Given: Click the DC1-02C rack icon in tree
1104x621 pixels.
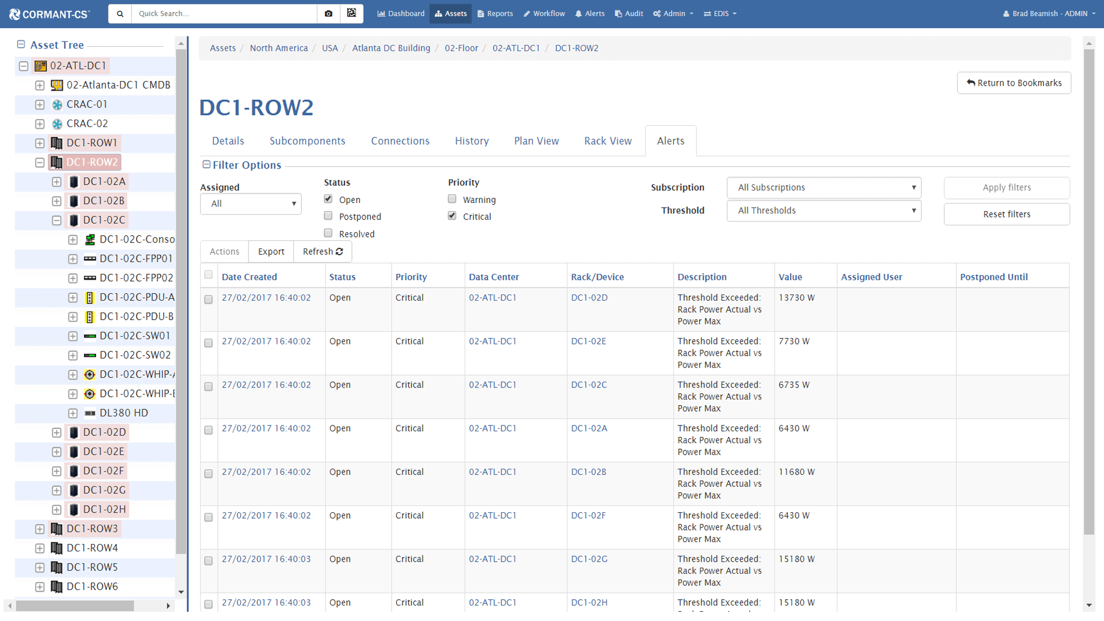Looking at the screenshot, I should (x=74, y=220).
